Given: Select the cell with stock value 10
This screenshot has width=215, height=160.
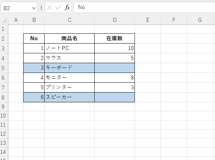Looking at the screenshot, I should point(115,48).
